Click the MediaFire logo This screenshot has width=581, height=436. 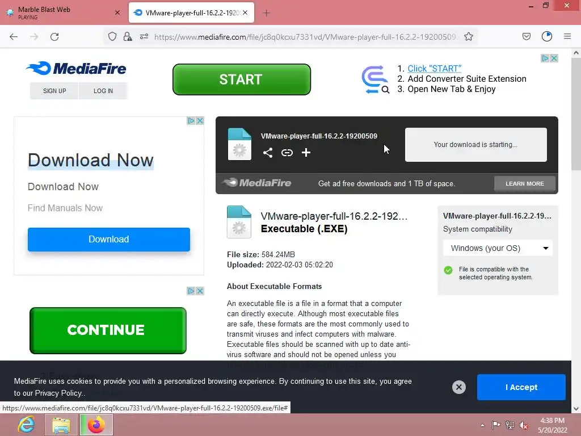click(76, 68)
